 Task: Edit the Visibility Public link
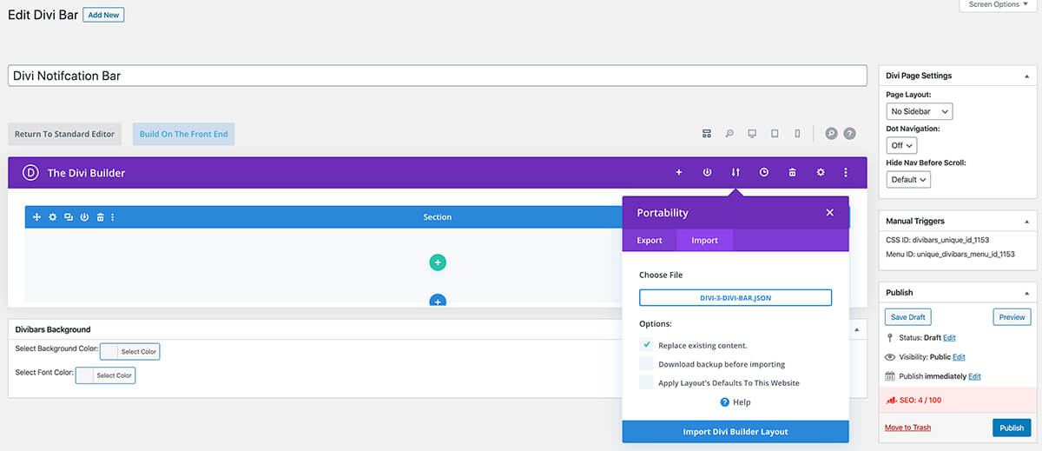pos(959,357)
